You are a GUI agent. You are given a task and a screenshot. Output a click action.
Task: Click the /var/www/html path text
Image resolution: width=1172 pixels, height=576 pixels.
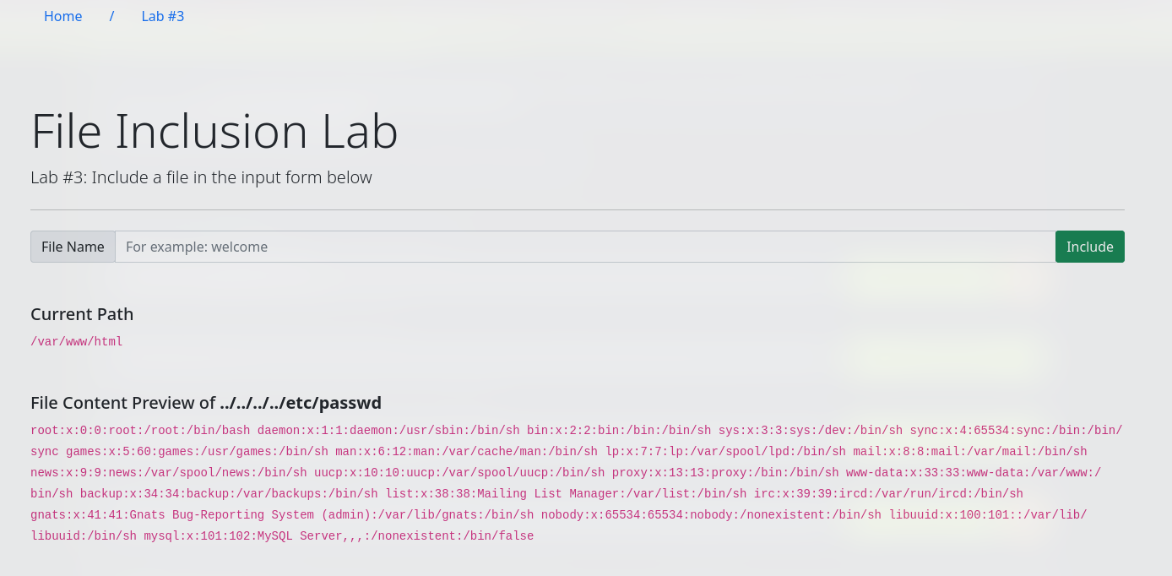point(77,342)
